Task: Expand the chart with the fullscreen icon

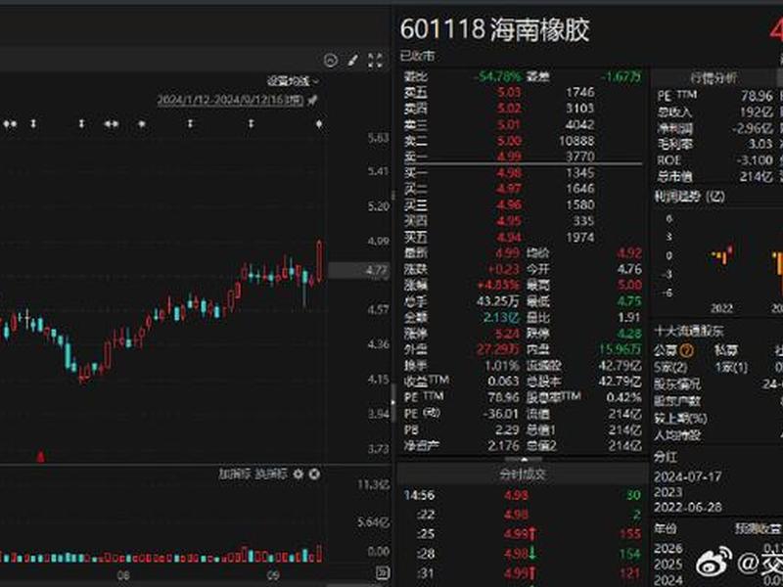Action: (375, 61)
